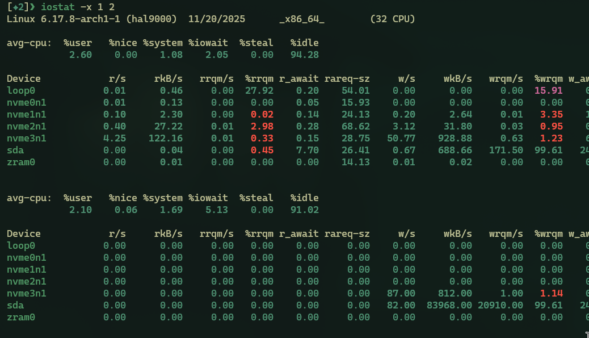This screenshot has width=589, height=338.
Task: Click the 20910.00 wrqm/s value for sda
Action: (500, 305)
